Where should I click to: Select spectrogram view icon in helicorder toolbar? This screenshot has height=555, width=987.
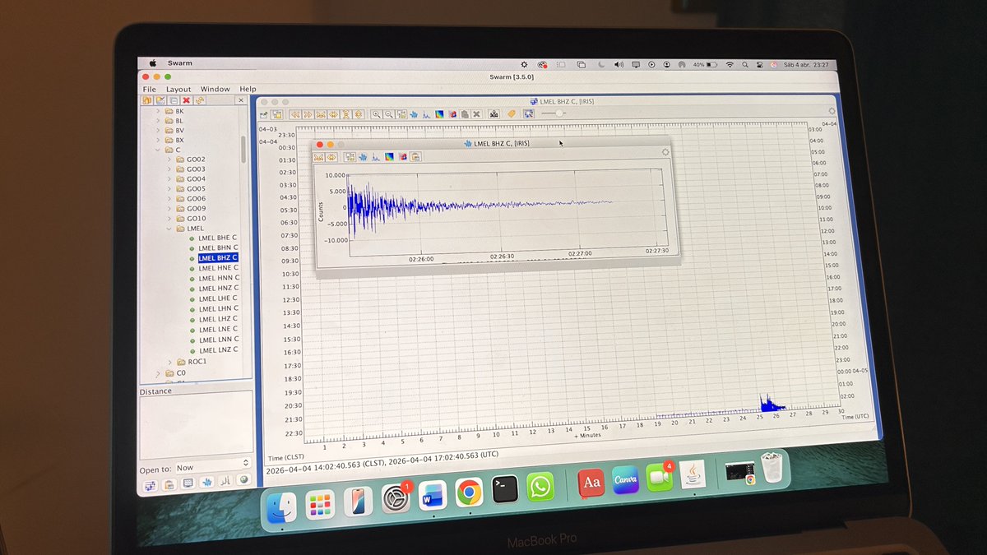tap(439, 114)
